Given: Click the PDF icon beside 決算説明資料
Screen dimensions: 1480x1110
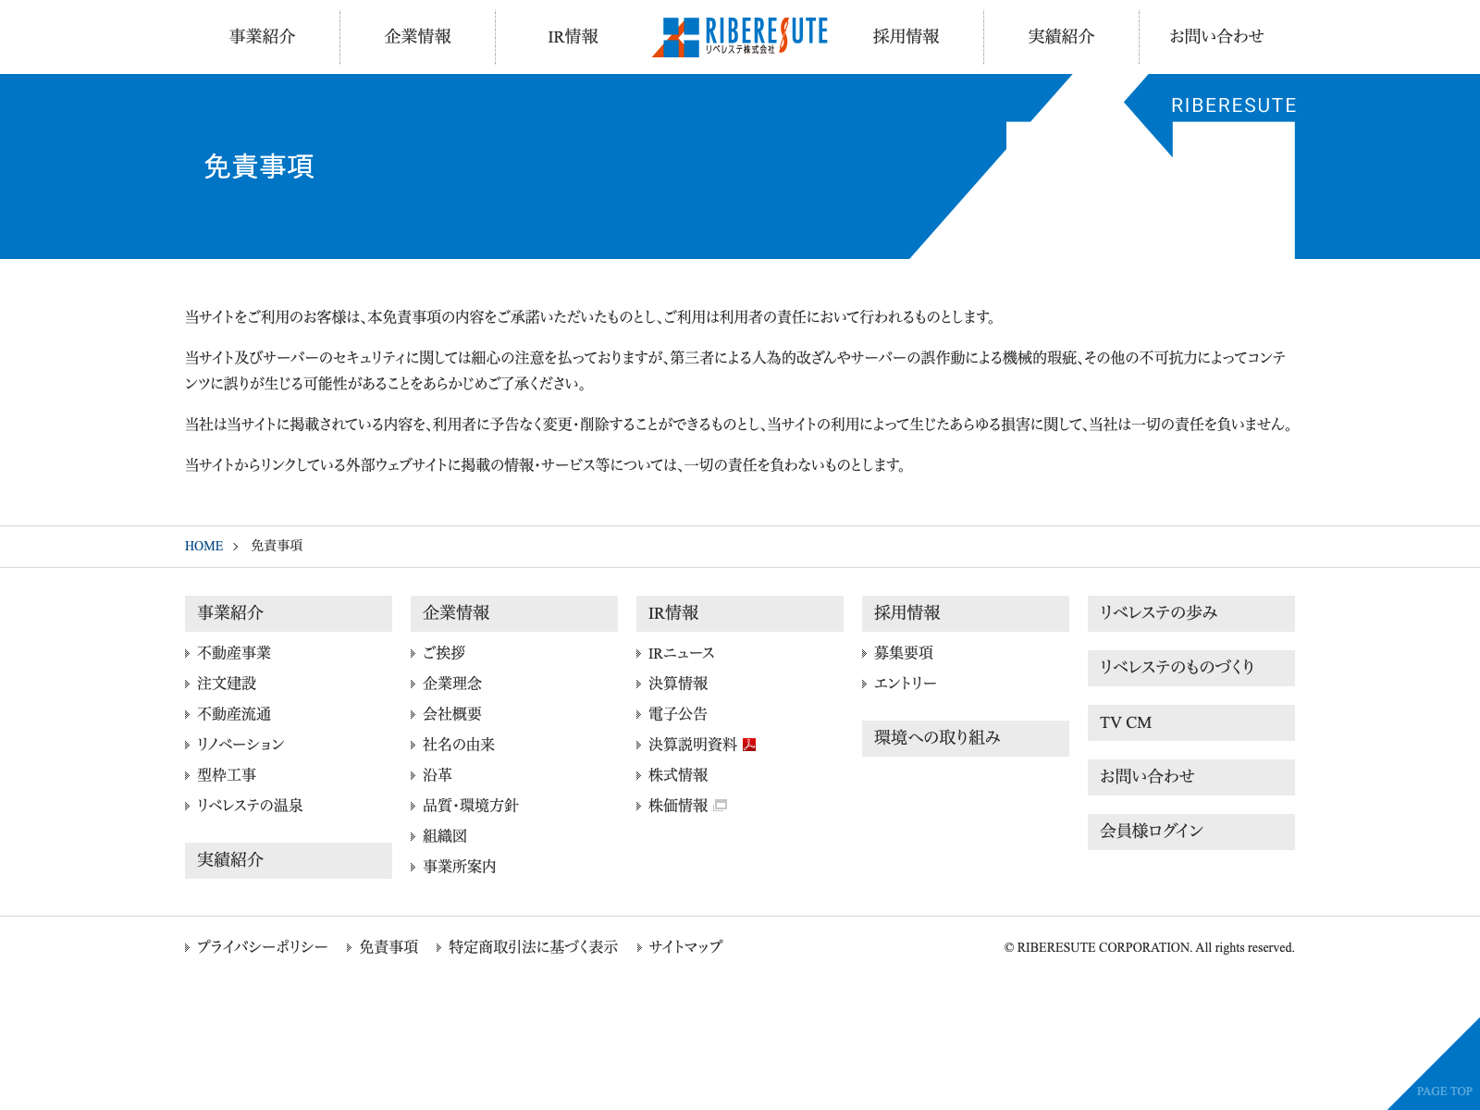Looking at the screenshot, I should coord(749,745).
